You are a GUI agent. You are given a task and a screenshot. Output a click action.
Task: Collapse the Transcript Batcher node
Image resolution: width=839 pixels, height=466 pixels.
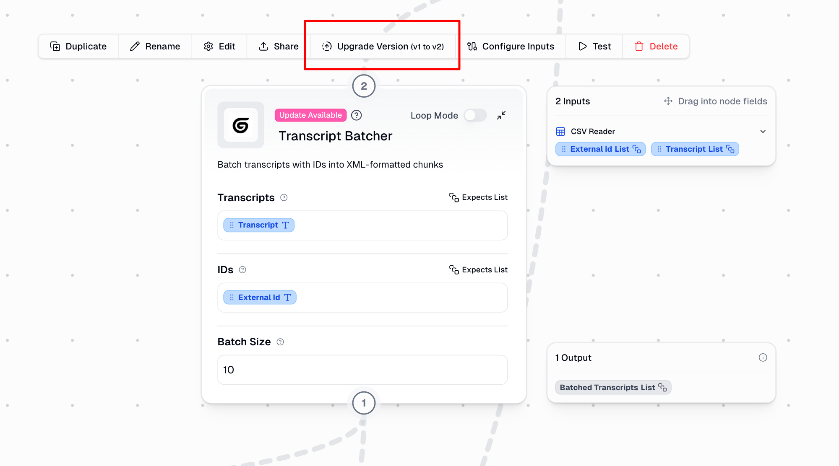point(501,115)
